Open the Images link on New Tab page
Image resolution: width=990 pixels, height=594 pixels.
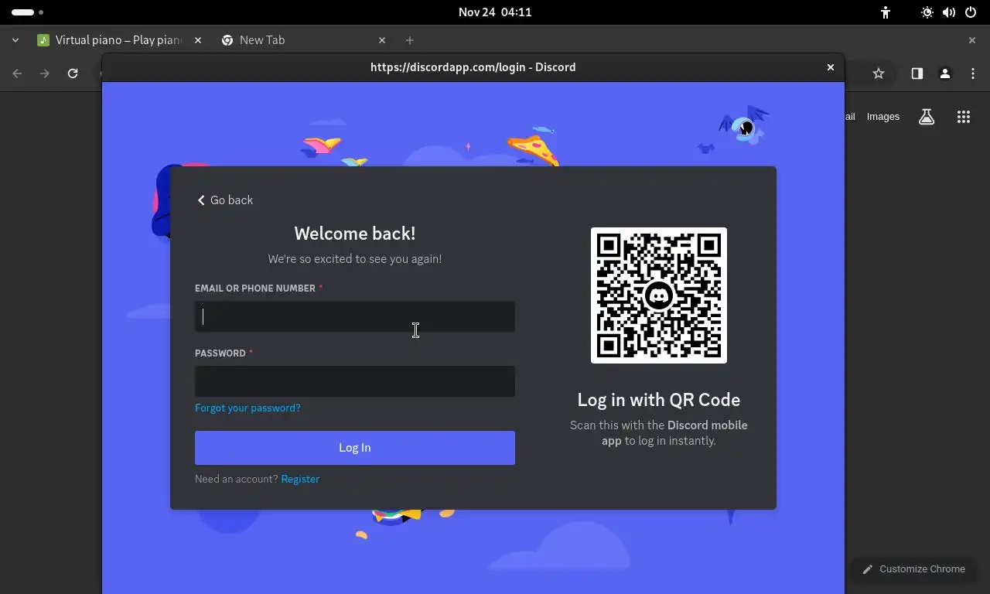(883, 117)
